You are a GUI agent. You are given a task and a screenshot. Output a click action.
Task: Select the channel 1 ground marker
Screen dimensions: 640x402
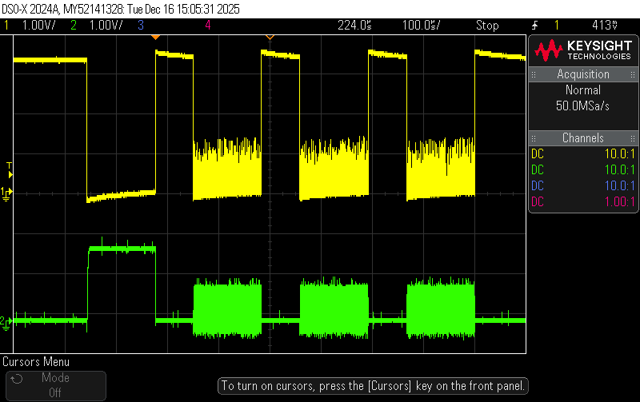point(6,193)
